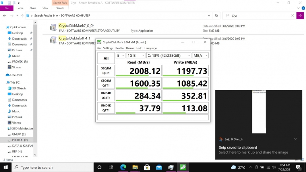
Task: Open the Windows Start menu
Action: pos(6,167)
